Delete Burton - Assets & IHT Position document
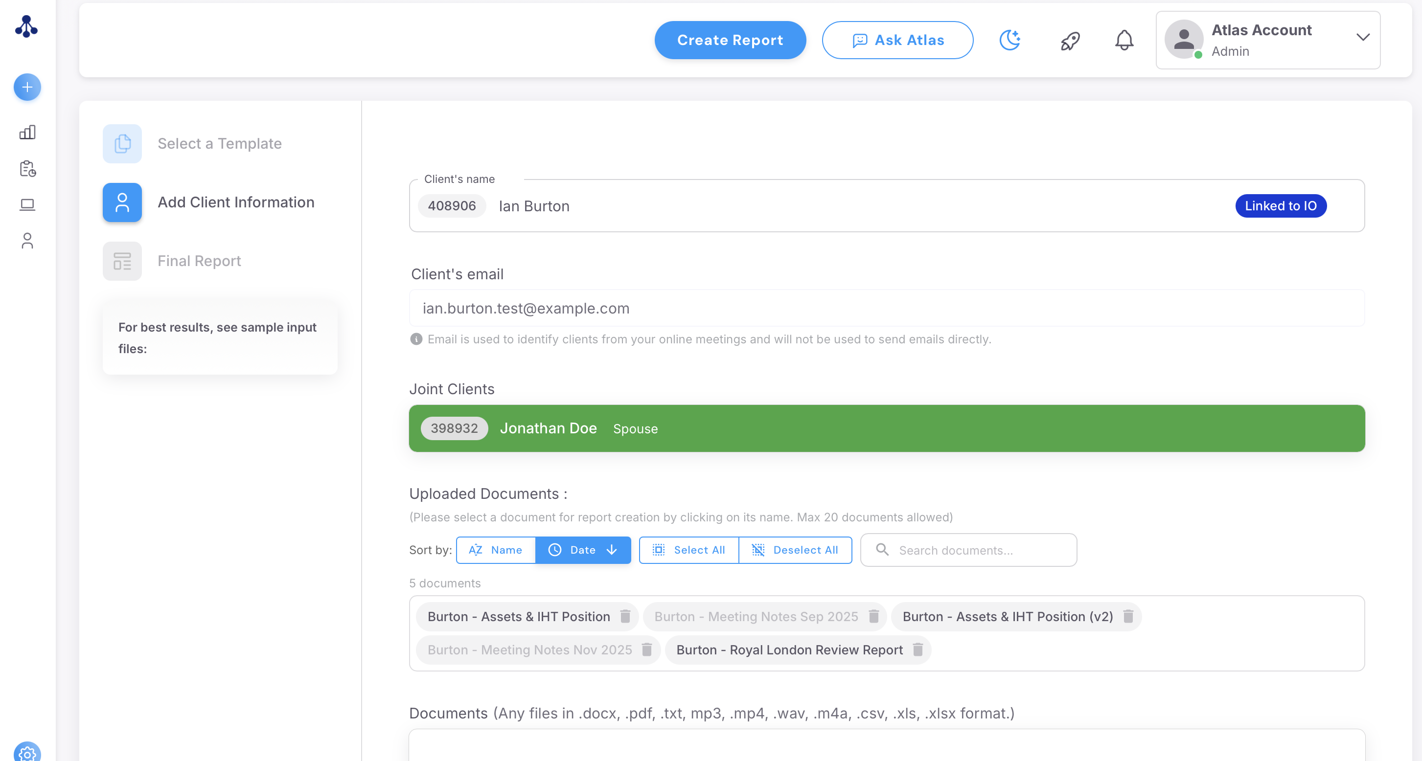The width and height of the screenshot is (1422, 761). (x=625, y=616)
